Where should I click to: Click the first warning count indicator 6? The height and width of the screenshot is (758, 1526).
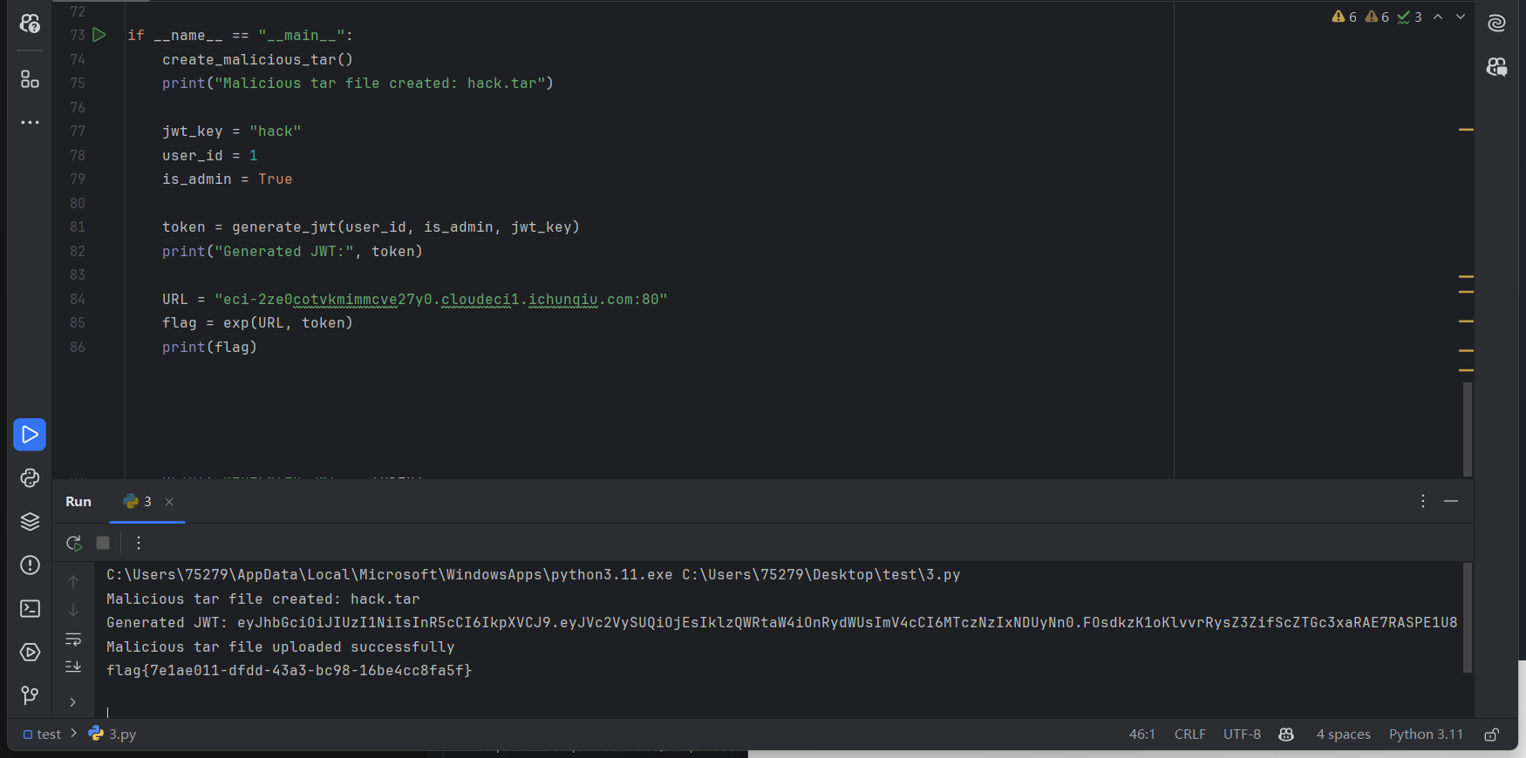click(x=1345, y=17)
